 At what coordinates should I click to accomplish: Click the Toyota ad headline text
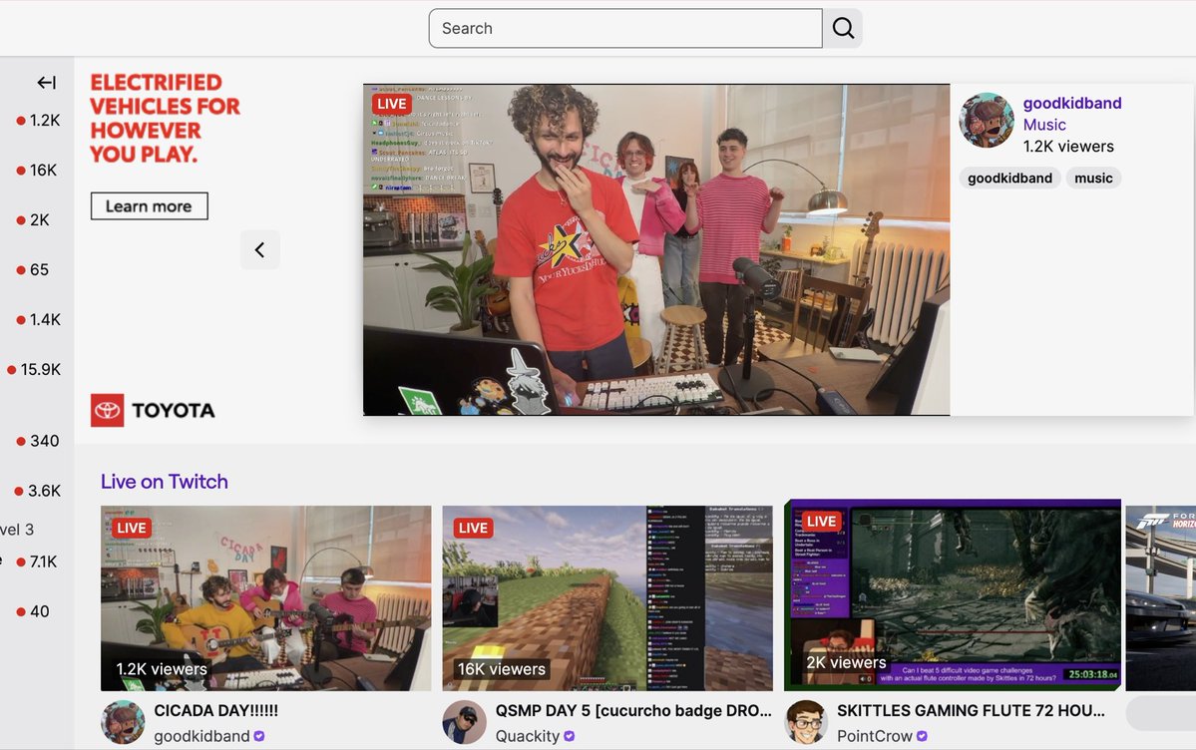coord(165,119)
